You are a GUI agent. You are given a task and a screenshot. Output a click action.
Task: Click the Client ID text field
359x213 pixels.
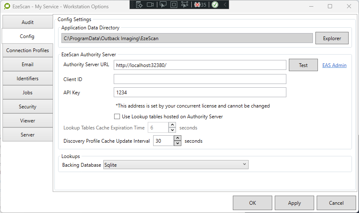200,79
